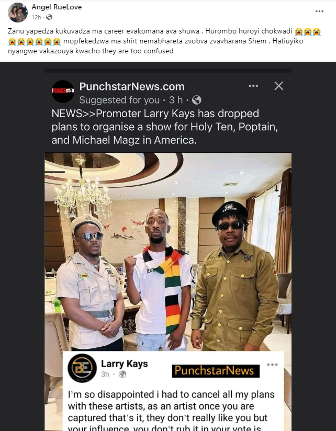Dismiss the suggested PunchstarNews post with X

click(278, 86)
